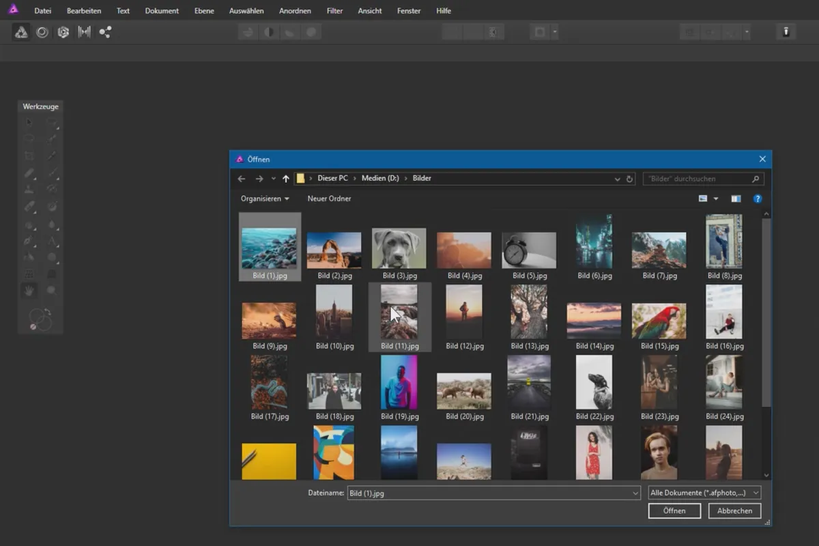The width and height of the screenshot is (819, 546).
Task: Switch to the Export Persona icon
Action: [105, 32]
